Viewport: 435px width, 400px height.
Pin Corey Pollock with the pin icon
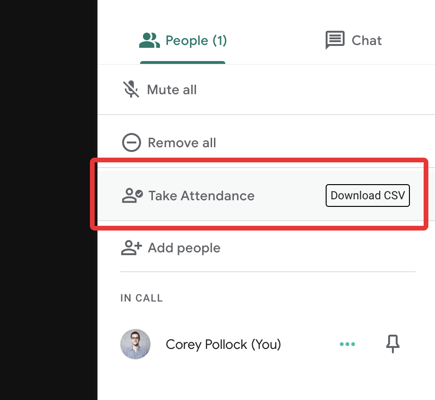(x=393, y=344)
